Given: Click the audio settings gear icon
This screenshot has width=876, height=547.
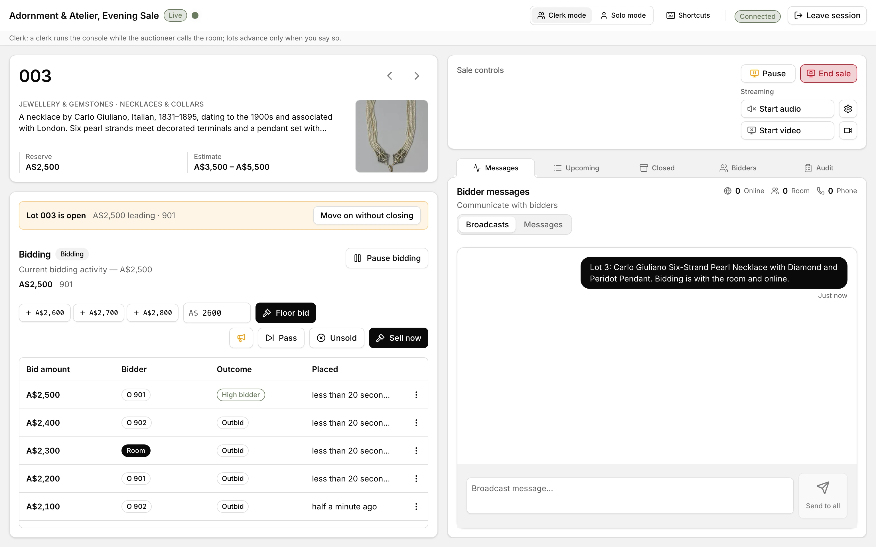Looking at the screenshot, I should 848,109.
